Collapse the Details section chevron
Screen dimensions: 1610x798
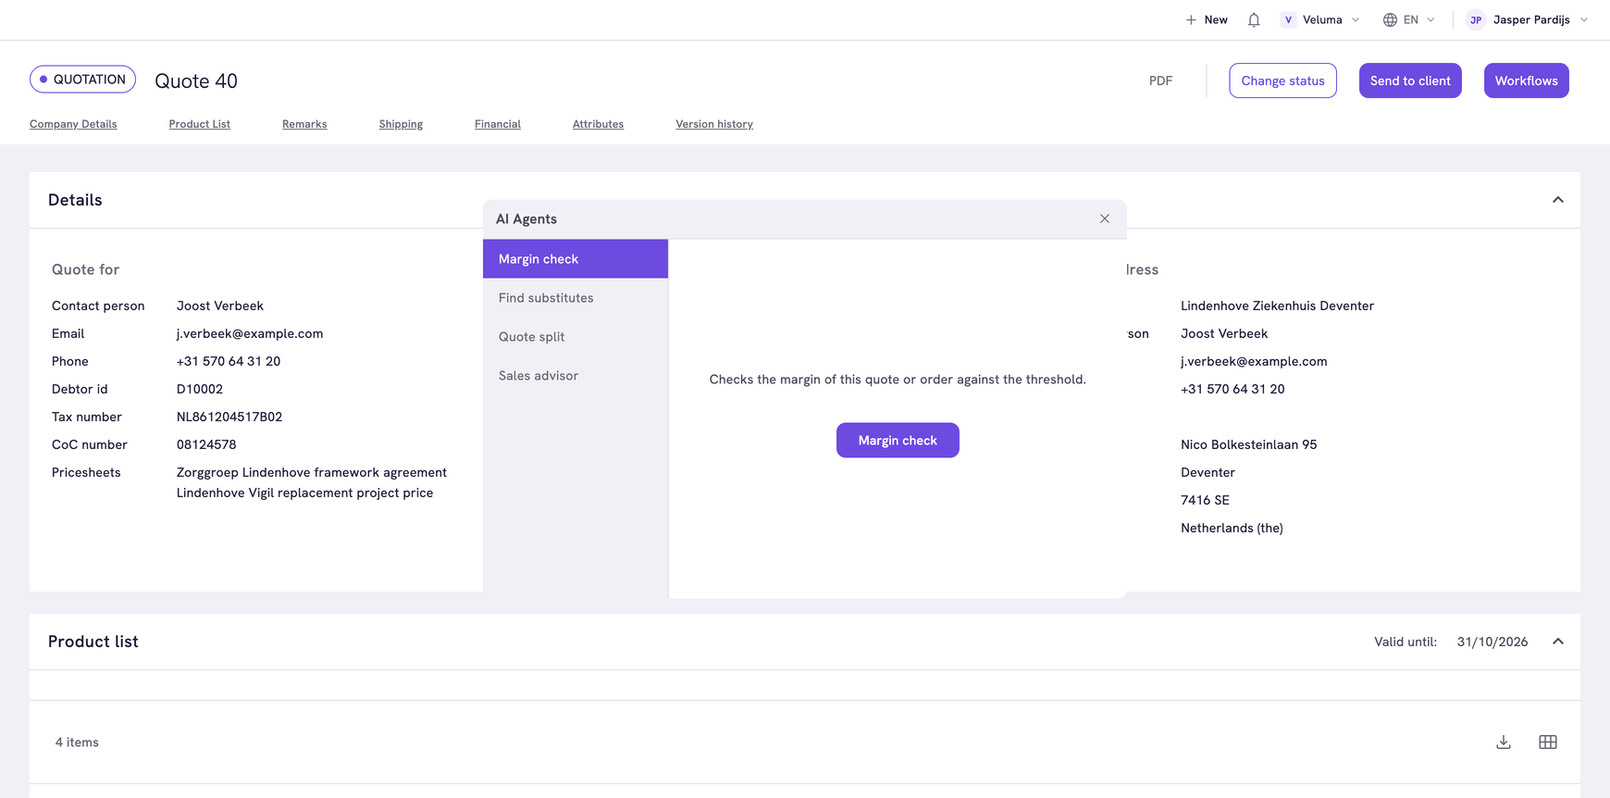[x=1558, y=200]
